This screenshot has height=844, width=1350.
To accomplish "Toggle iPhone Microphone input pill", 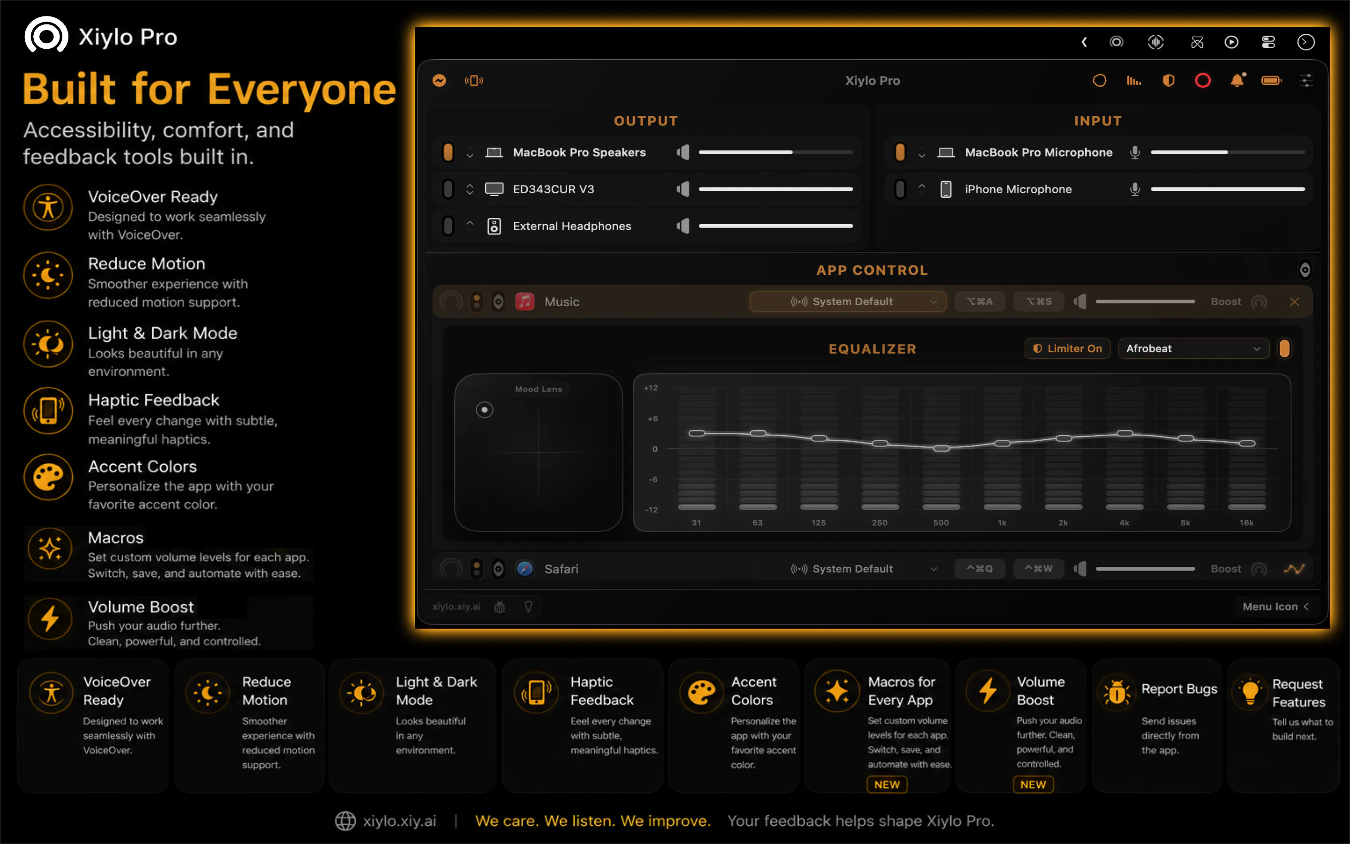I will 900,189.
